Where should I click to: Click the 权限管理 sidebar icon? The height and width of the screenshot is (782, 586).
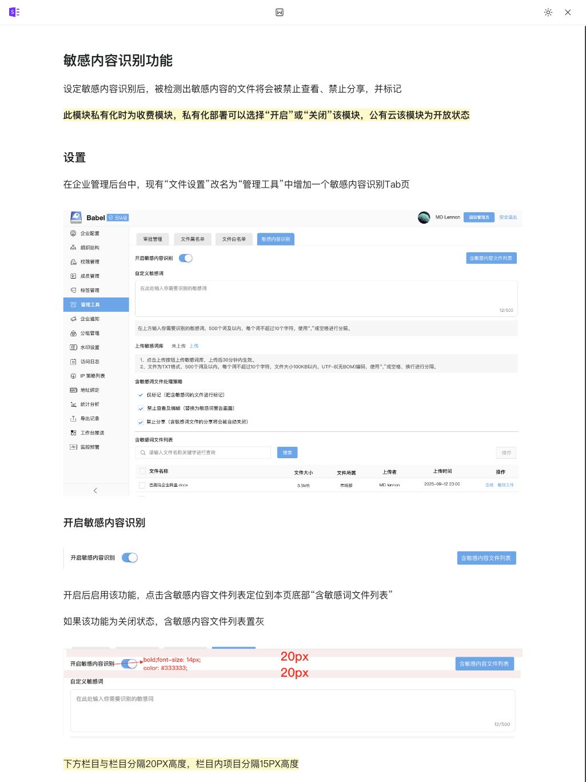pyautogui.click(x=73, y=261)
